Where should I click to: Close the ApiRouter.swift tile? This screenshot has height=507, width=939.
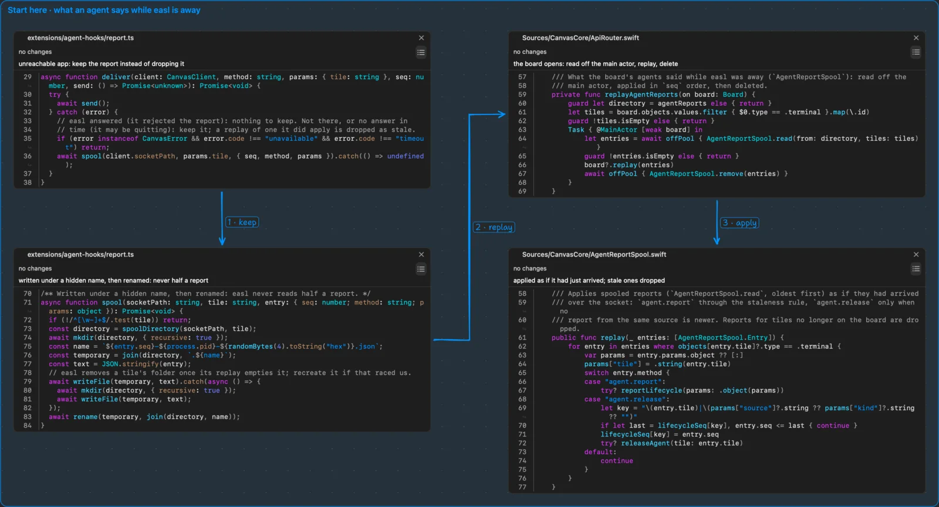(916, 38)
